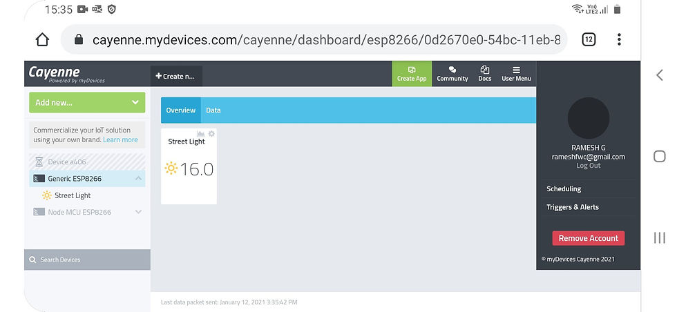Follow the Learn more link
The height and width of the screenshot is (312, 677).
click(120, 140)
